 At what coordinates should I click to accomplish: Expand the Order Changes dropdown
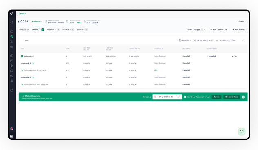[x=196, y=29]
